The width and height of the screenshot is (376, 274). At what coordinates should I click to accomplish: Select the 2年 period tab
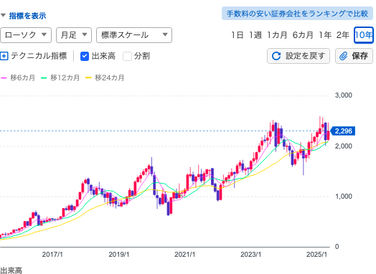[343, 35]
